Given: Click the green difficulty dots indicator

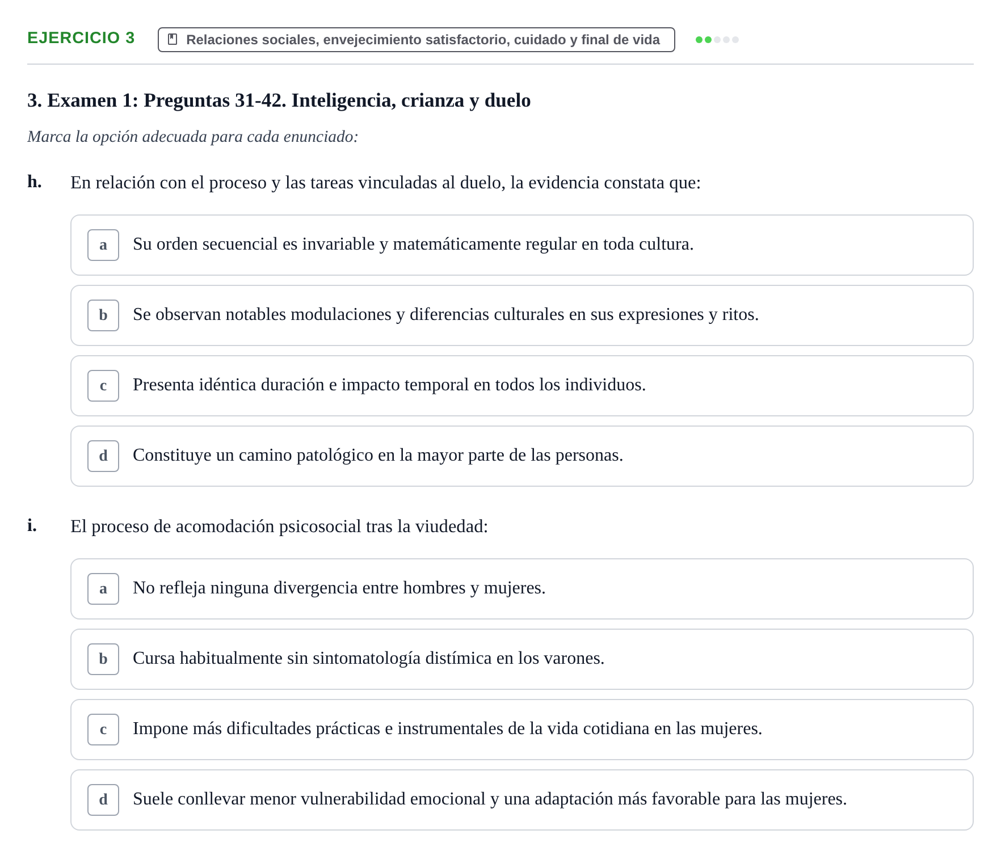Looking at the screenshot, I should [717, 40].
